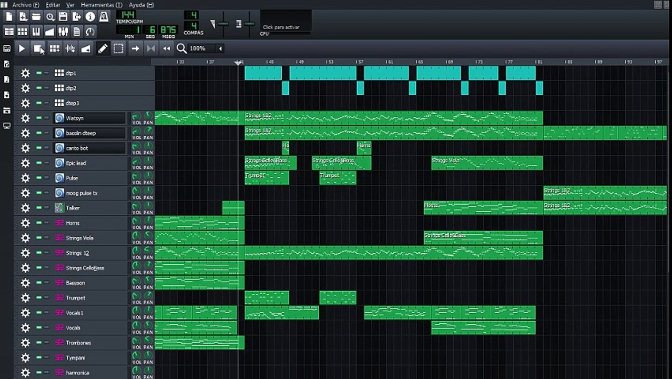Start playback with the play button

pos(22,48)
